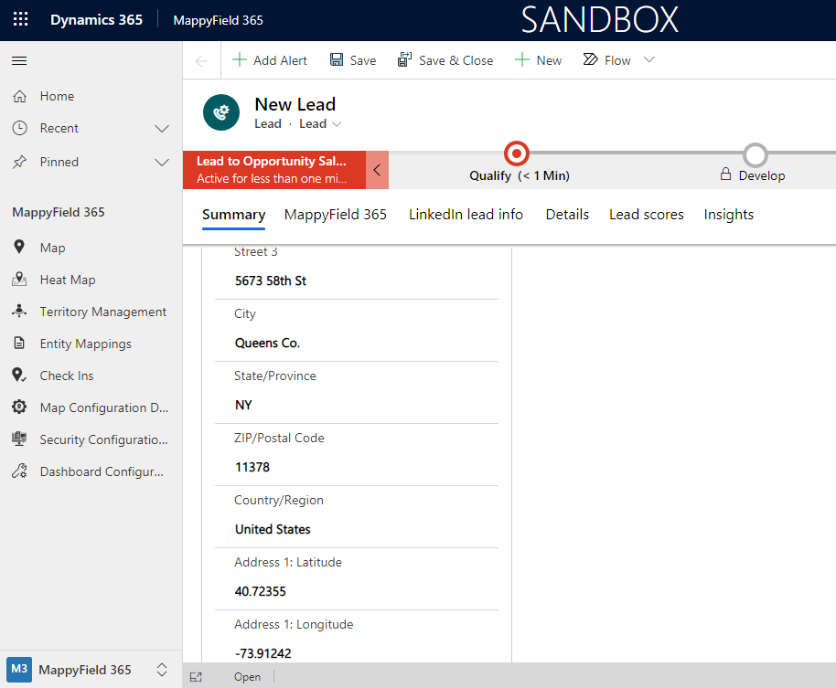Image resolution: width=836 pixels, height=688 pixels.
Task: Click the Add Alert plus icon
Action: click(240, 59)
